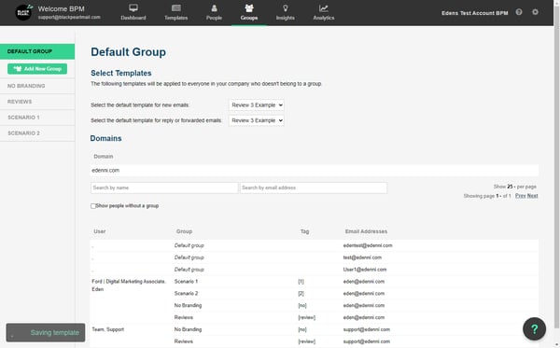Click the Show 25 per page text
The width and height of the screenshot is (560, 348).
click(515, 187)
